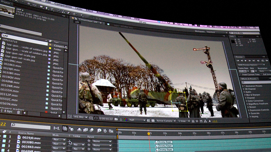Image resolution: width=271 pixels, height=152 pixels.
Task: Open the Layer menu
Action: coord(79,9)
